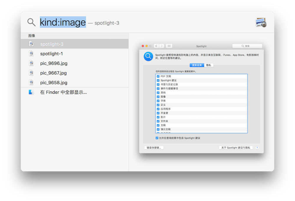Click the JPEG icon beside pic_9696.jpg
This screenshot has width=295, height=201.
pyautogui.click(x=32, y=63)
